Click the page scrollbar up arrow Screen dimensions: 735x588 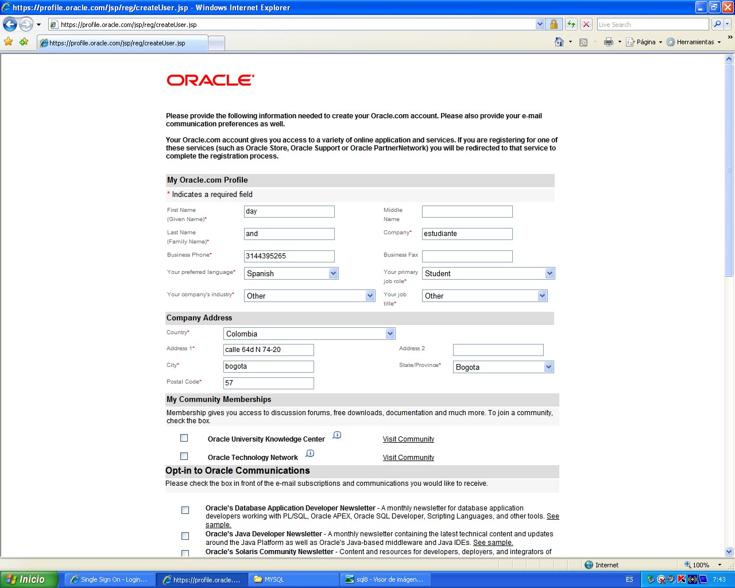729,59
